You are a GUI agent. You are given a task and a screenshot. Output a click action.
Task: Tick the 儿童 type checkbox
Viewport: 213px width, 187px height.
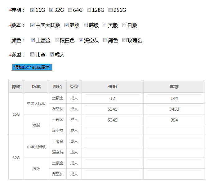(x=33, y=55)
